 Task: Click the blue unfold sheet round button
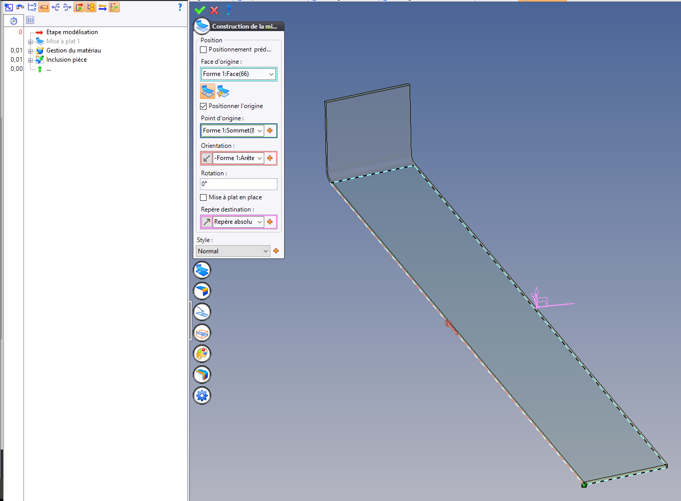coord(202,270)
